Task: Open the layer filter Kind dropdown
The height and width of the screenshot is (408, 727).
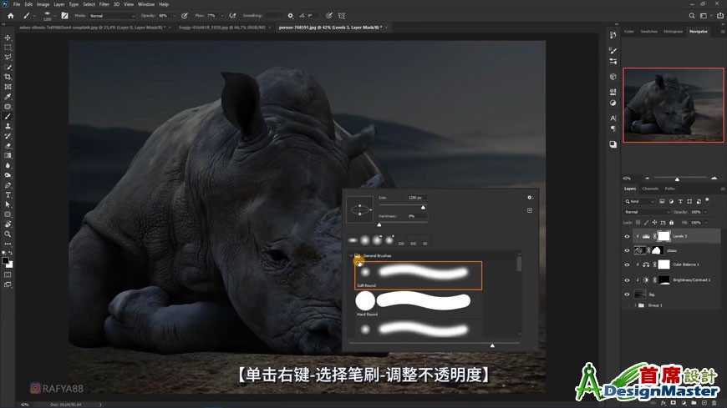Action: (639, 201)
